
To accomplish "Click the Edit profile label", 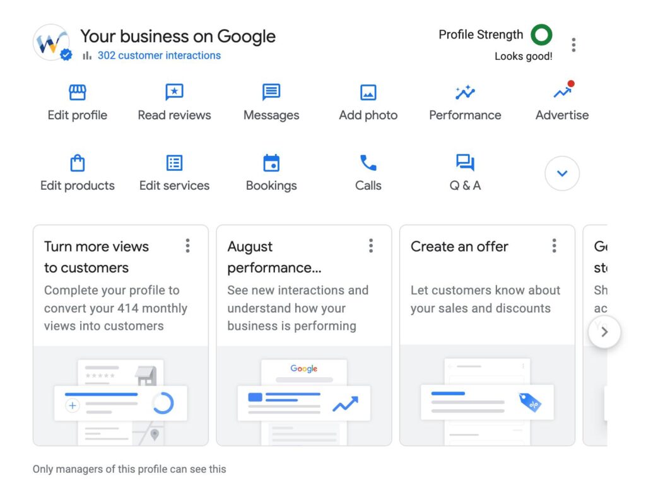I will [x=78, y=115].
